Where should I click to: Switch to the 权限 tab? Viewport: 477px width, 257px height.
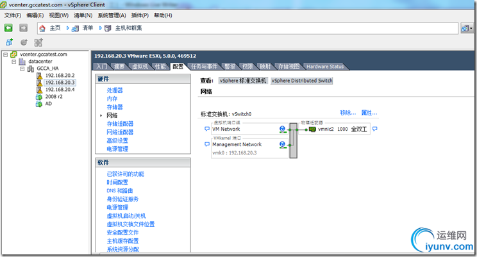247,67
